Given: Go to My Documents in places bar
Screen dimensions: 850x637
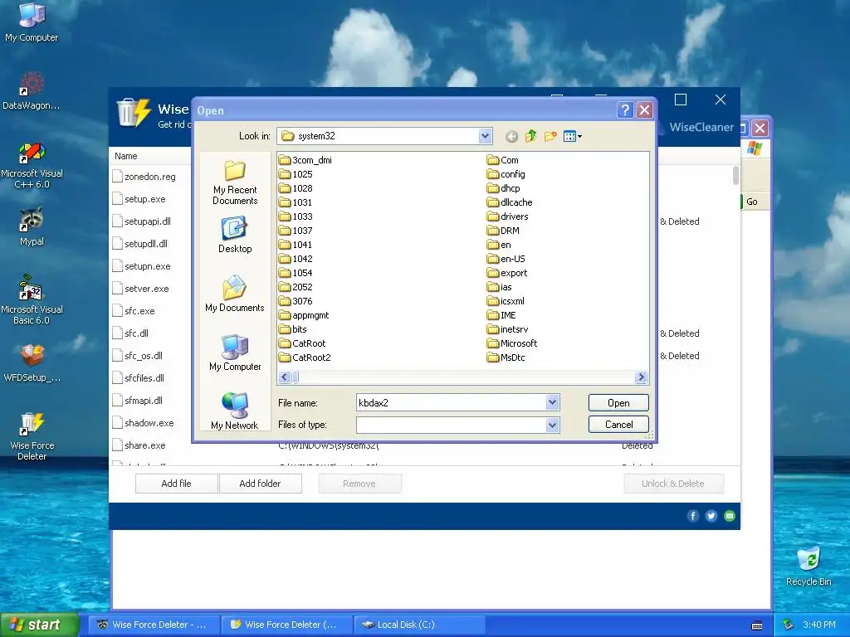Looking at the screenshot, I should [x=235, y=294].
